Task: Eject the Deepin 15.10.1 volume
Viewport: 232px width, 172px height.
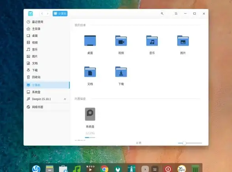Action: (x=65, y=99)
